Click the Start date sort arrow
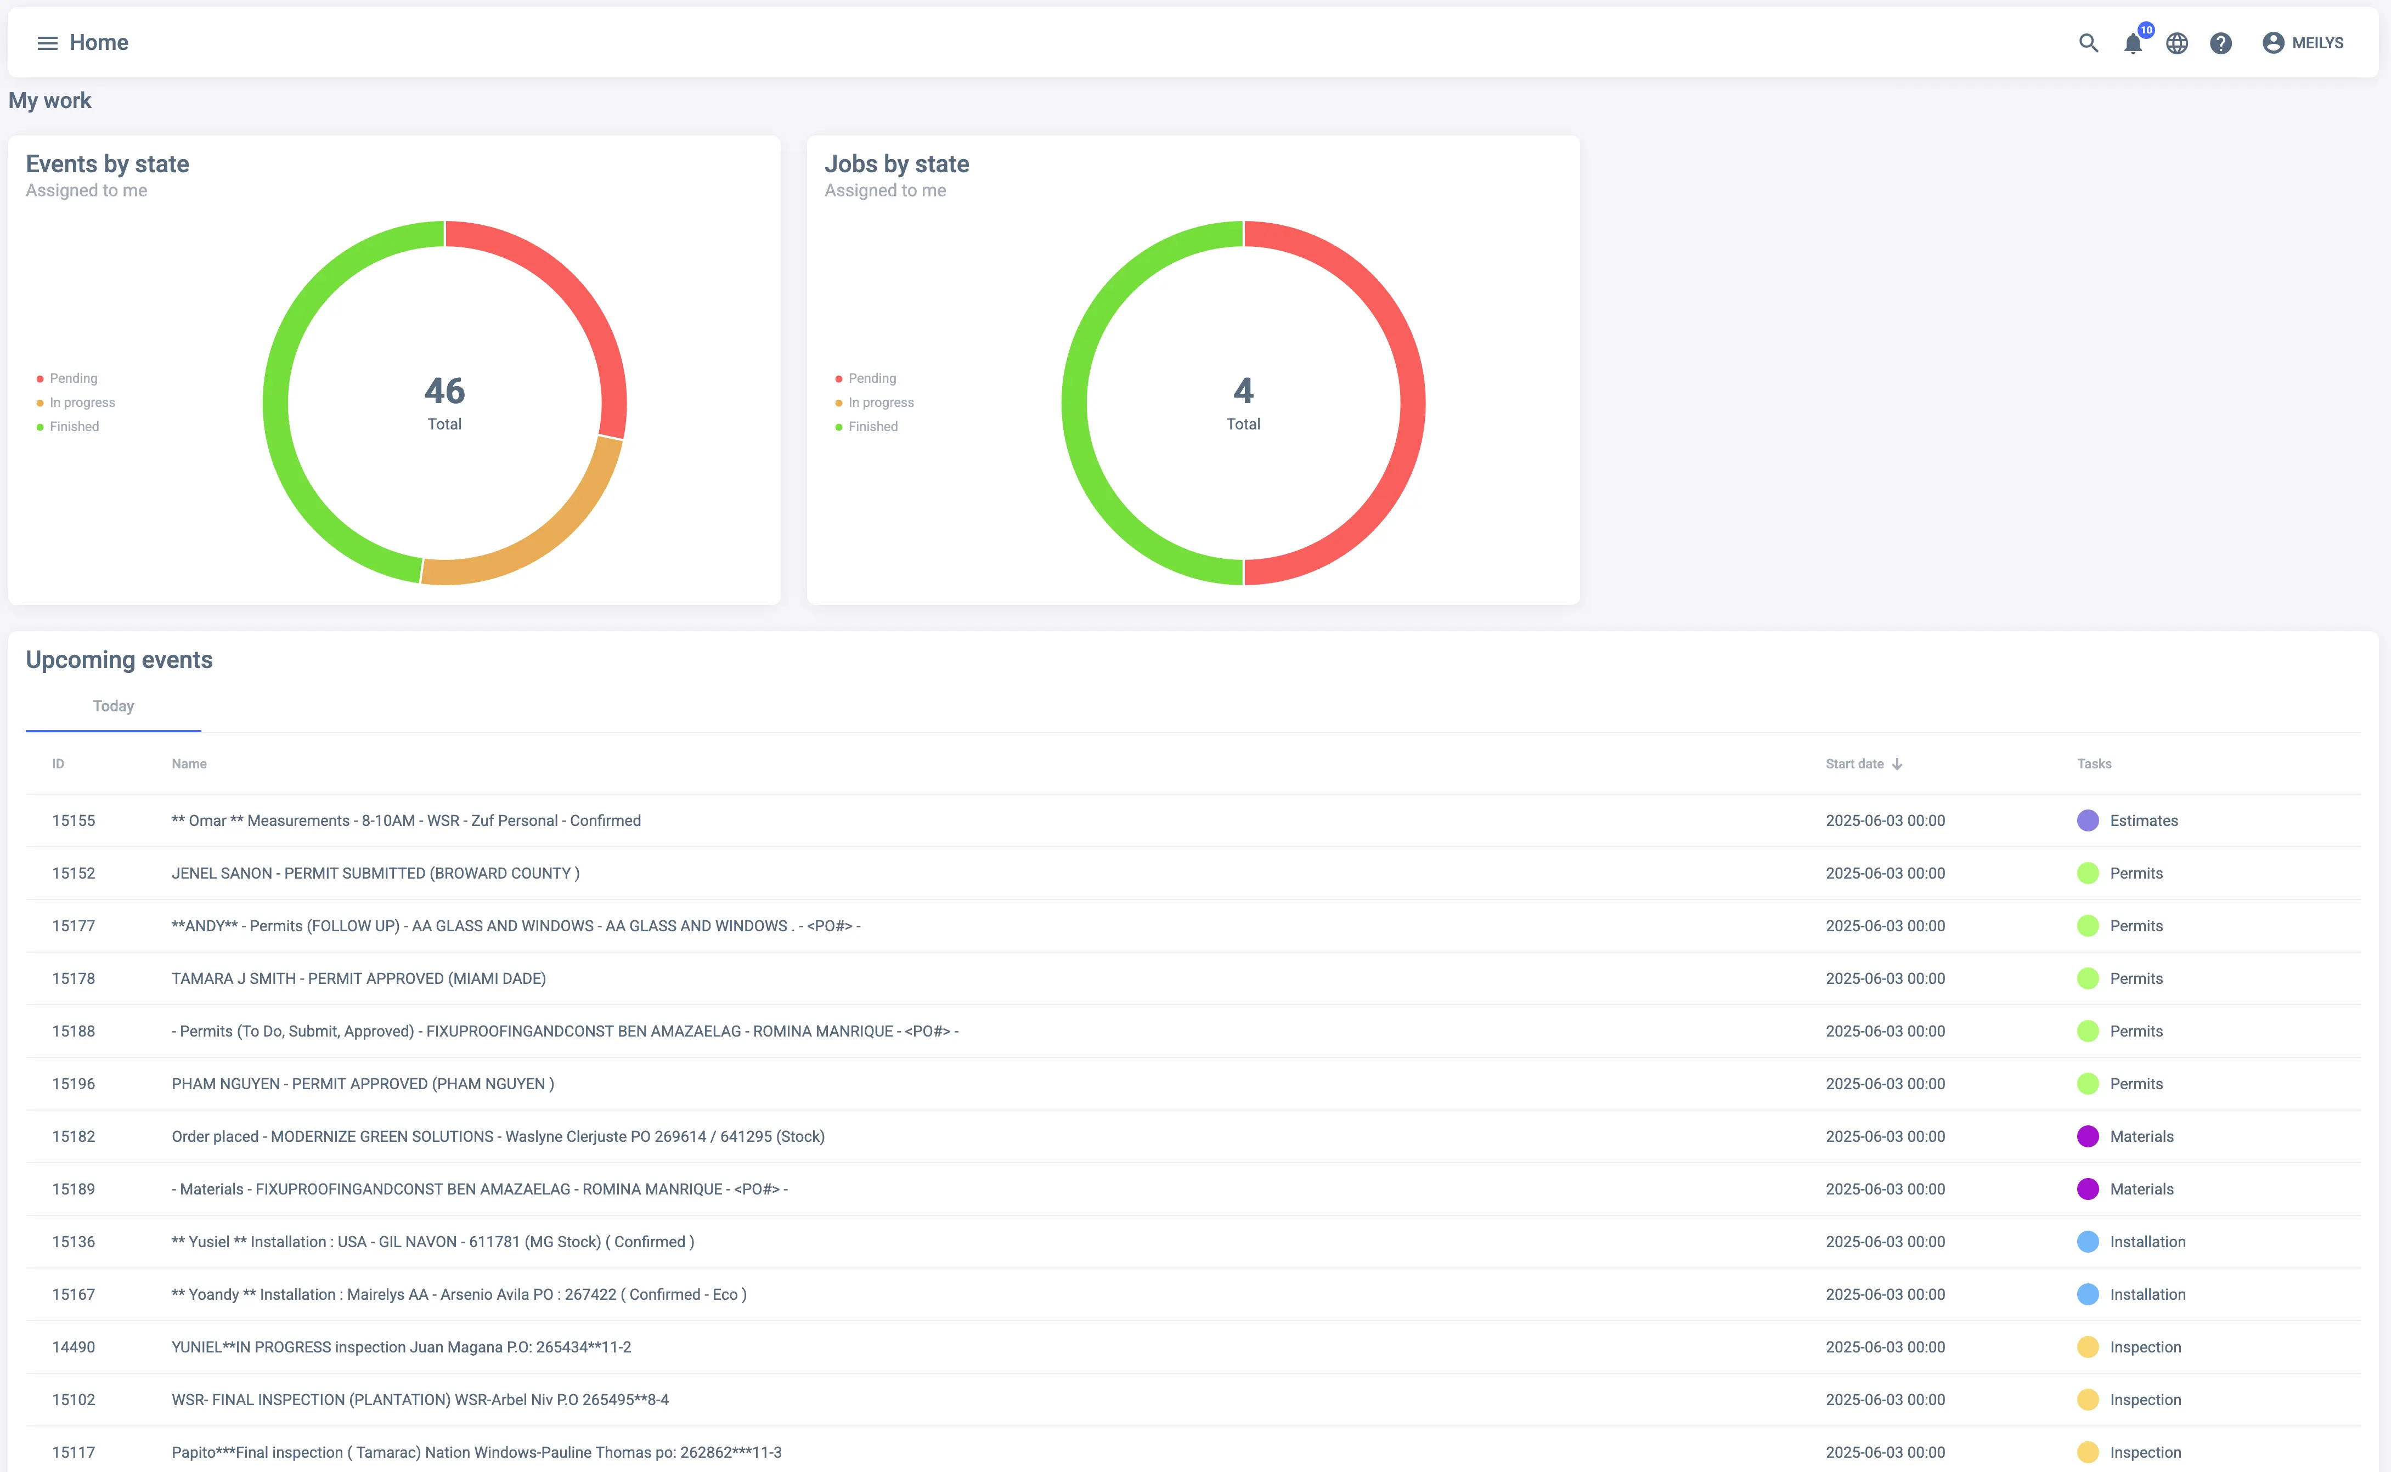This screenshot has width=2391, height=1472. (x=1897, y=764)
